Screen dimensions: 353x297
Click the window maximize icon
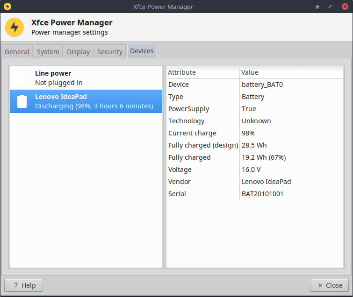(x=331, y=7)
